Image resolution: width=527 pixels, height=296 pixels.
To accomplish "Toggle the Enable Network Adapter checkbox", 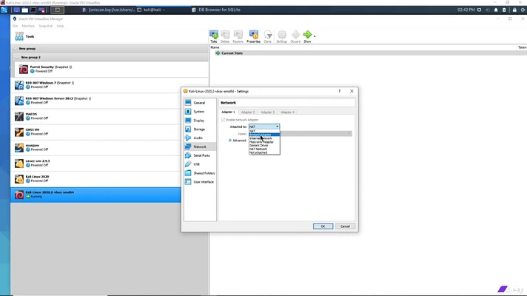I will click(224, 120).
